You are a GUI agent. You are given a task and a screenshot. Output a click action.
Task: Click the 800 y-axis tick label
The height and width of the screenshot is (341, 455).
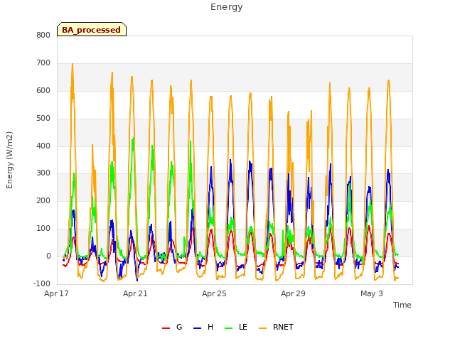43,35
